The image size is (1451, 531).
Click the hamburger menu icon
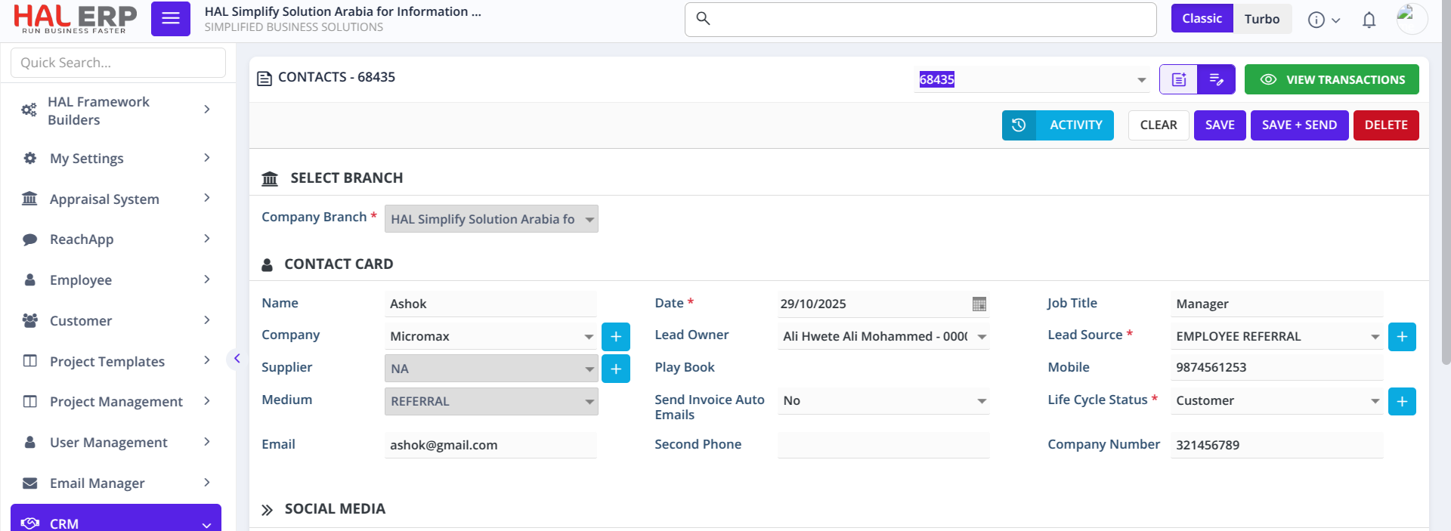pos(170,19)
